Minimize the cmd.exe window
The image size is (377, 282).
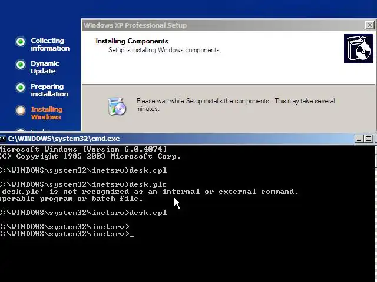click(359, 139)
